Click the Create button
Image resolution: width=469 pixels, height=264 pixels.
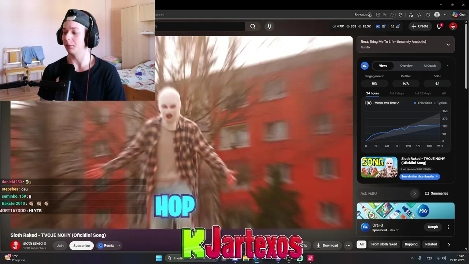point(420,26)
